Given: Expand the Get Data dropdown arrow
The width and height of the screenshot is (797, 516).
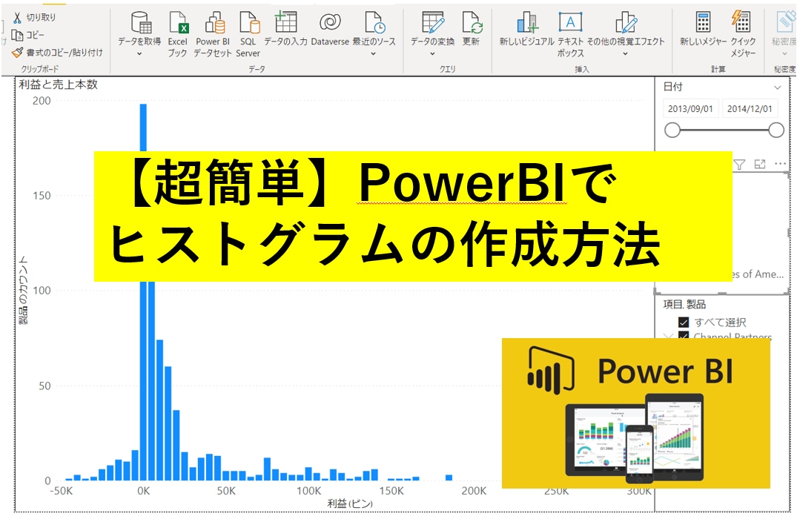Looking at the screenshot, I should pyautogui.click(x=140, y=53).
